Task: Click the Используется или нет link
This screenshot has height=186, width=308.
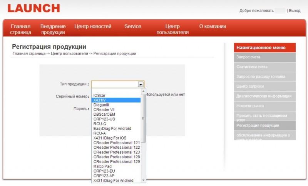Action: point(165,95)
